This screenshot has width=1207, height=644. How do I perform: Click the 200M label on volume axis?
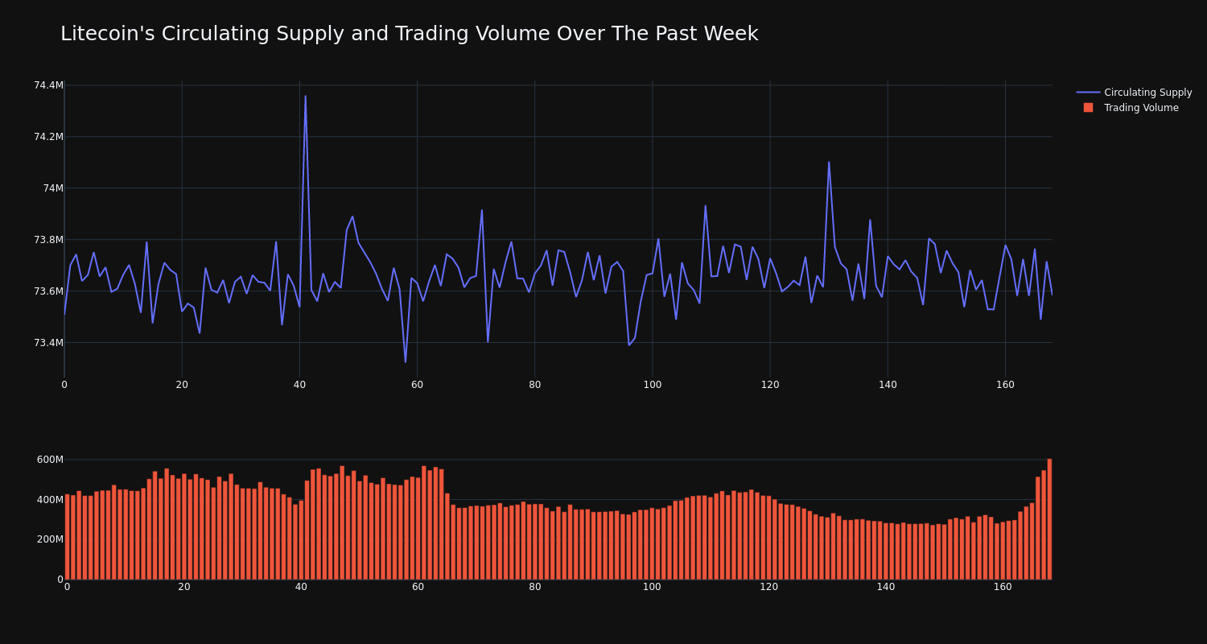click(x=50, y=539)
